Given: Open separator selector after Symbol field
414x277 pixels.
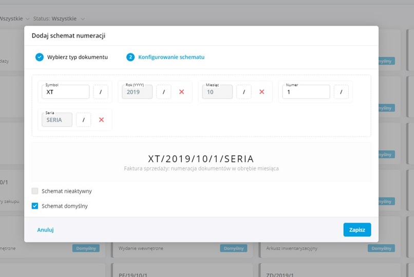Looking at the screenshot, I should pyautogui.click(x=101, y=92).
